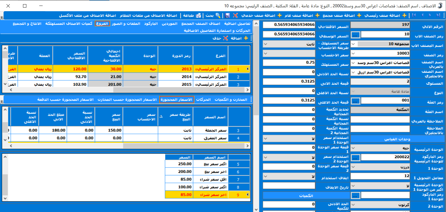Open lookup button beside barcode 200022
Screen dimensions: 446x212
coord(355,158)
